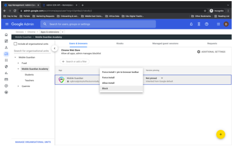
Task: Open the tasks hourglass icon
Action: [x=199, y=24]
